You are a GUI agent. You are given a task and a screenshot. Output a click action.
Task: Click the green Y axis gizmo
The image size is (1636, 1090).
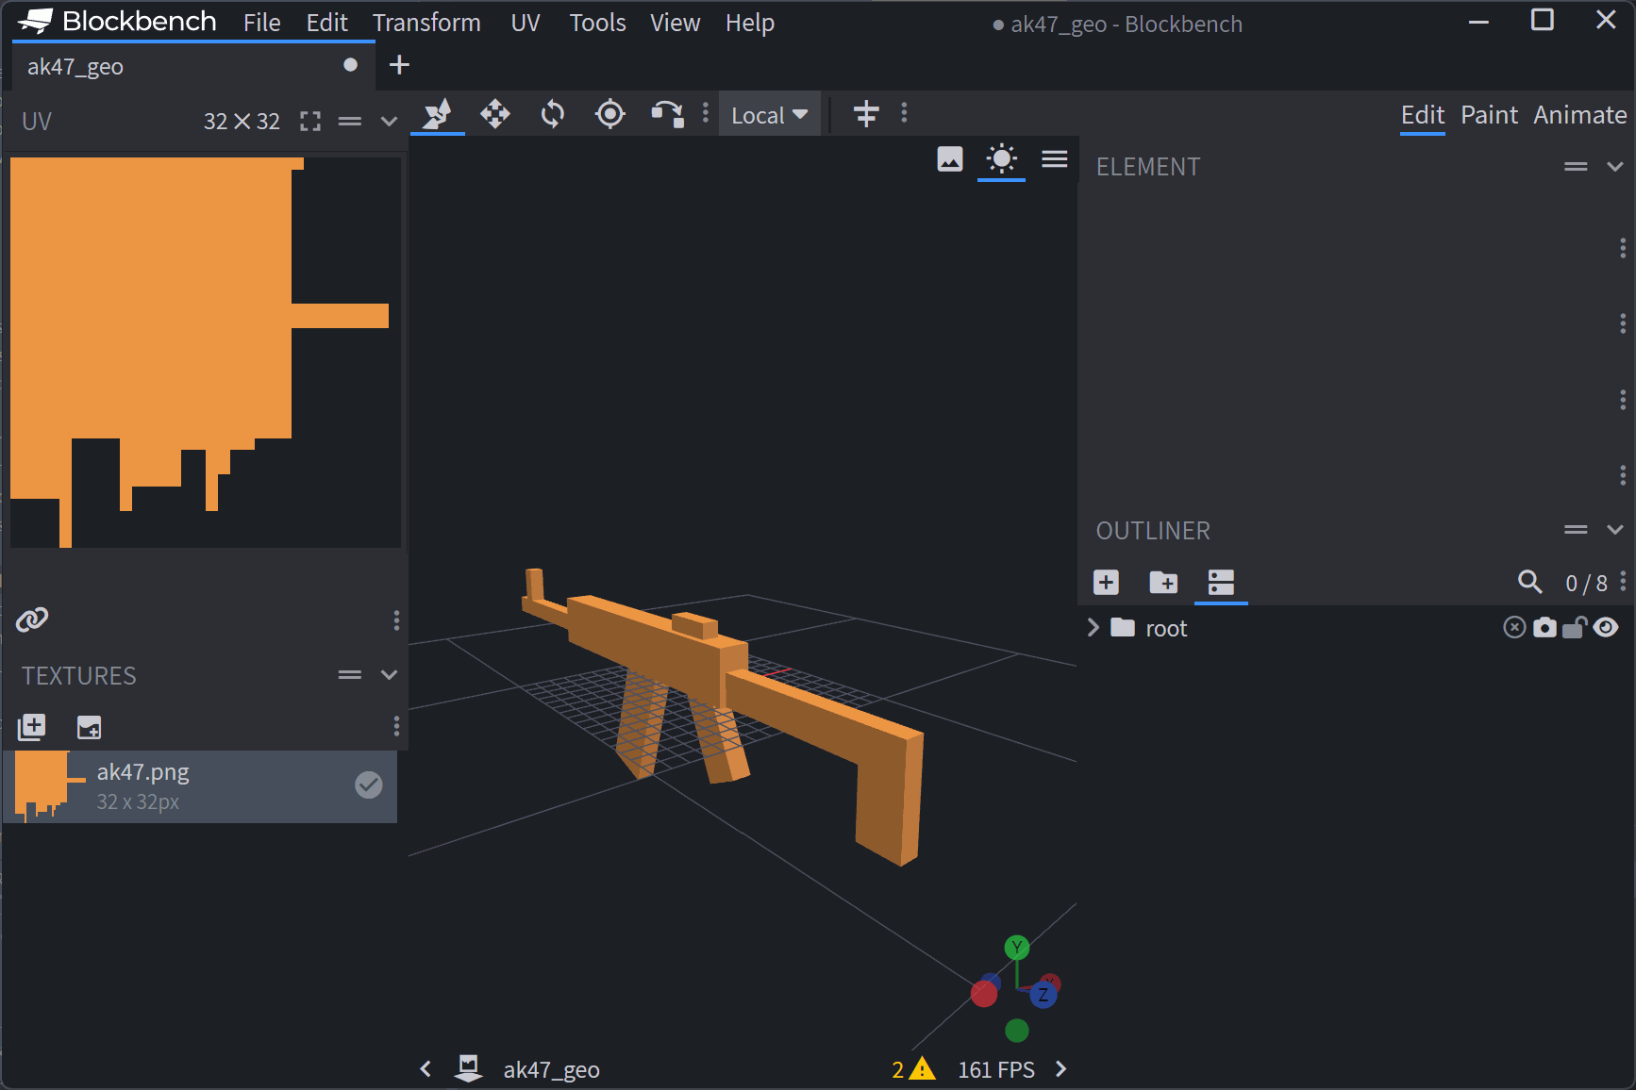(1017, 948)
